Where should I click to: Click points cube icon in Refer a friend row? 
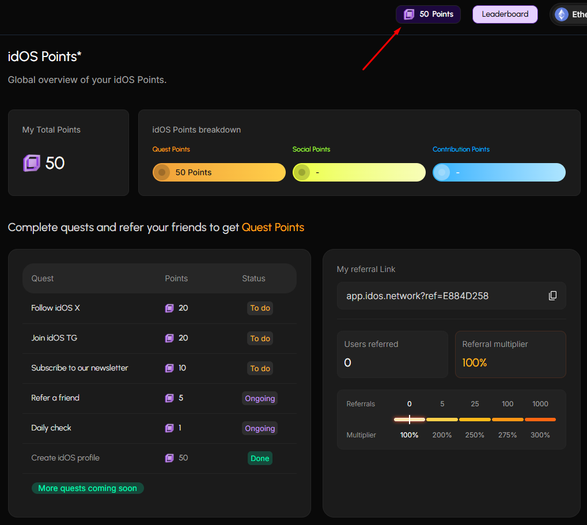169,398
